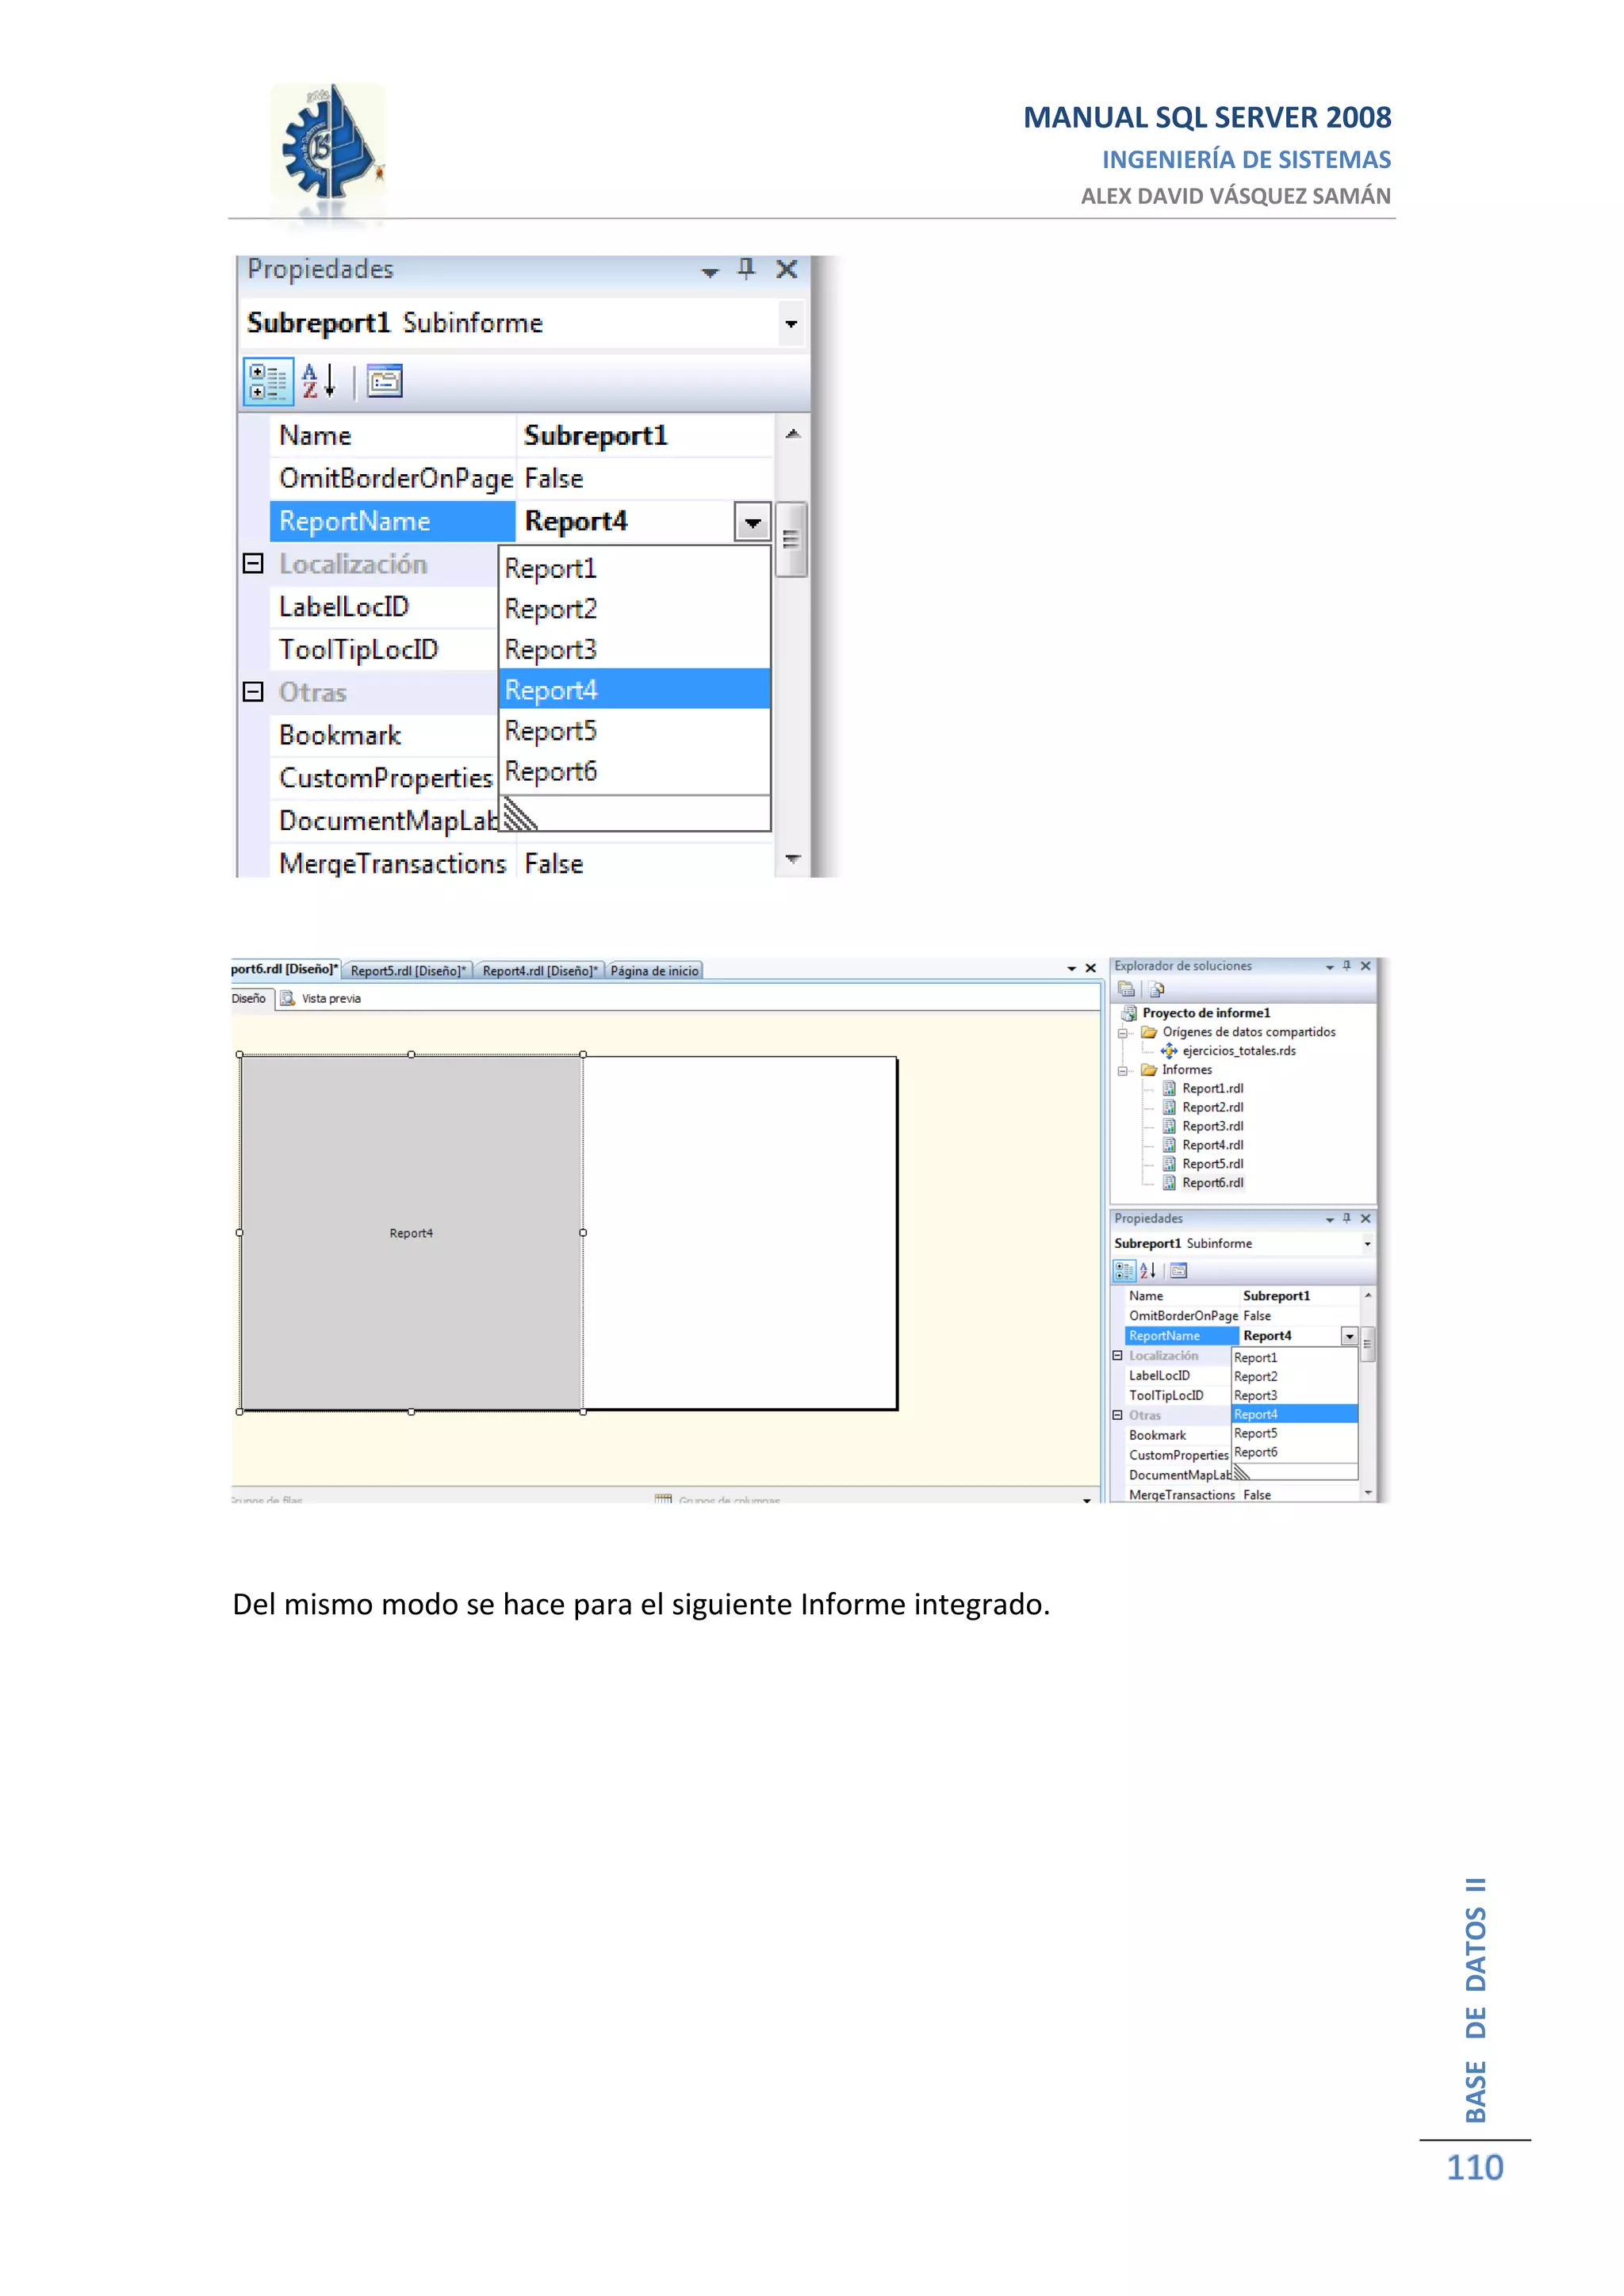Click pin icon on small Propiedades title bar
The image size is (1624, 2296).
tap(1347, 1219)
